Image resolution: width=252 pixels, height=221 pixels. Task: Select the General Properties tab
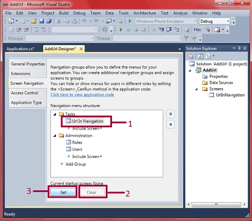28,64
